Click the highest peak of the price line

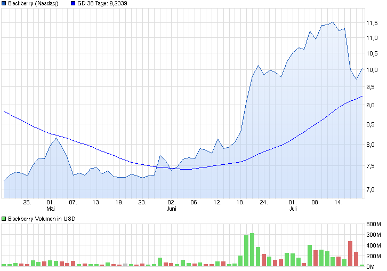click(x=333, y=22)
